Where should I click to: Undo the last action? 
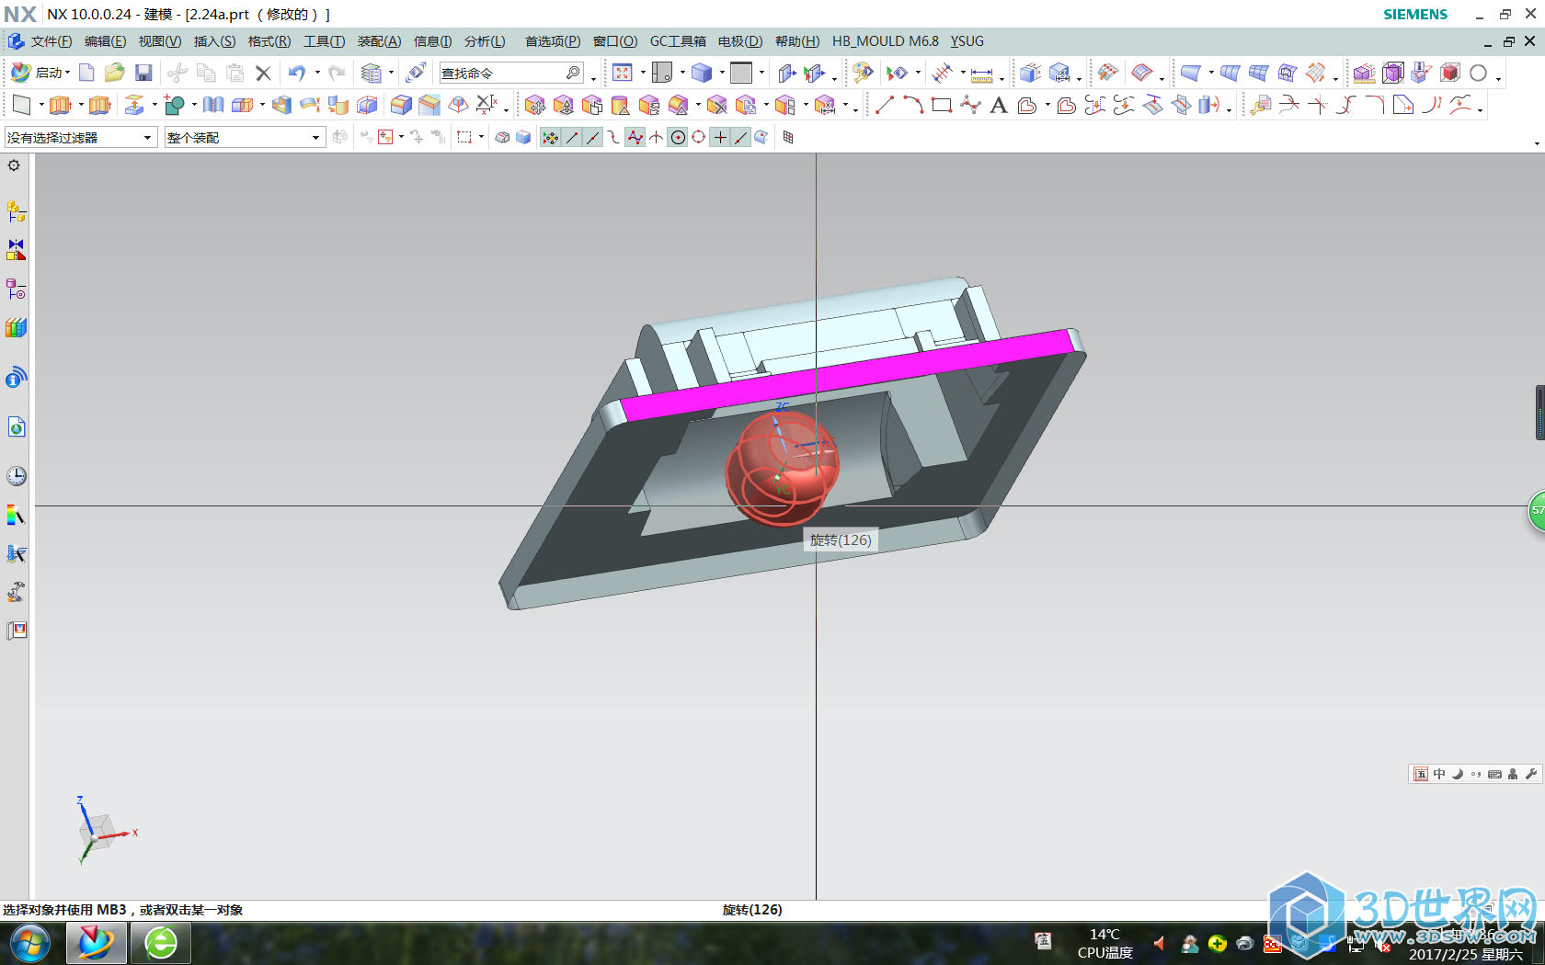pos(296,73)
